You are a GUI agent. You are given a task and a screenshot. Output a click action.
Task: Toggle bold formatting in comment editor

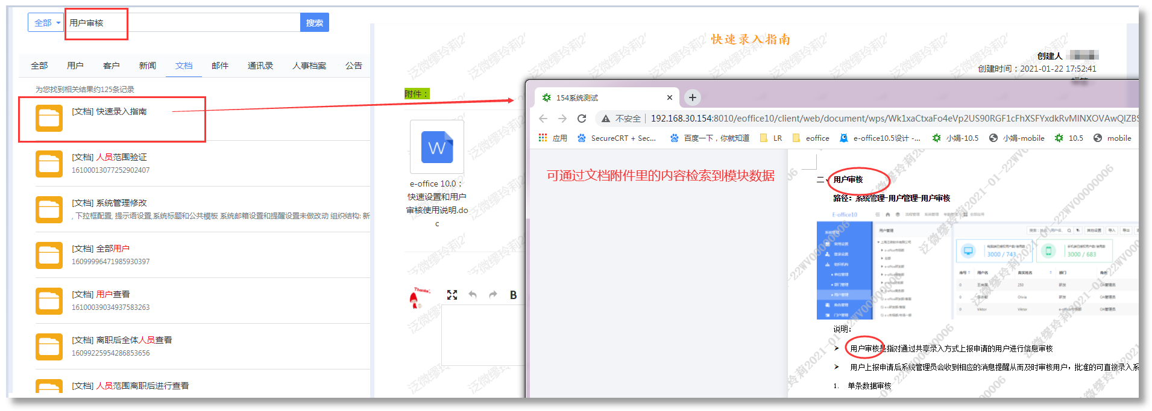513,295
